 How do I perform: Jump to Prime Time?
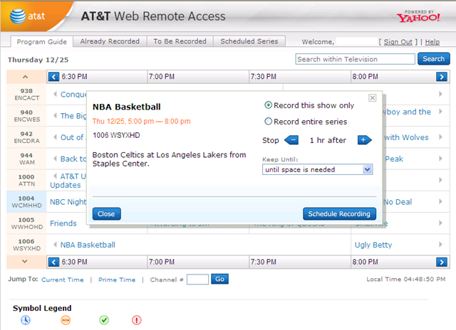[117, 280]
